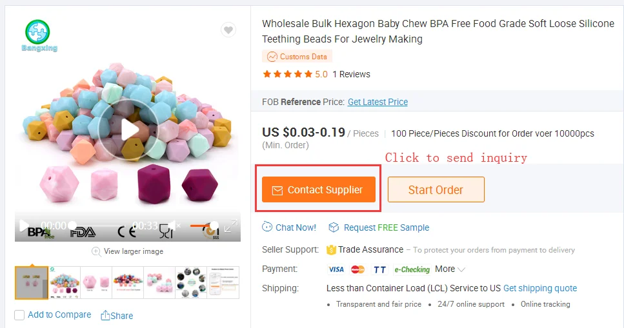Viewport: 624px width, 328px height.
Task: Request a free sample via link
Action: pyautogui.click(x=386, y=227)
